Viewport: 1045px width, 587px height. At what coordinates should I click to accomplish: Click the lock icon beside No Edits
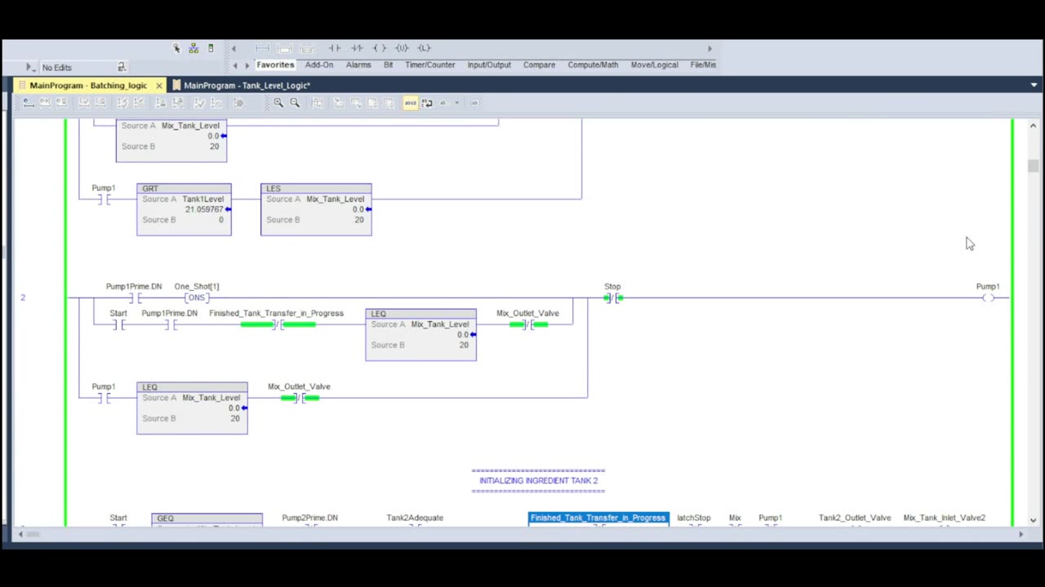click(122, 67)
